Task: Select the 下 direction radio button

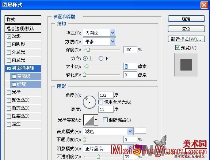Action: tap(101, 59)
